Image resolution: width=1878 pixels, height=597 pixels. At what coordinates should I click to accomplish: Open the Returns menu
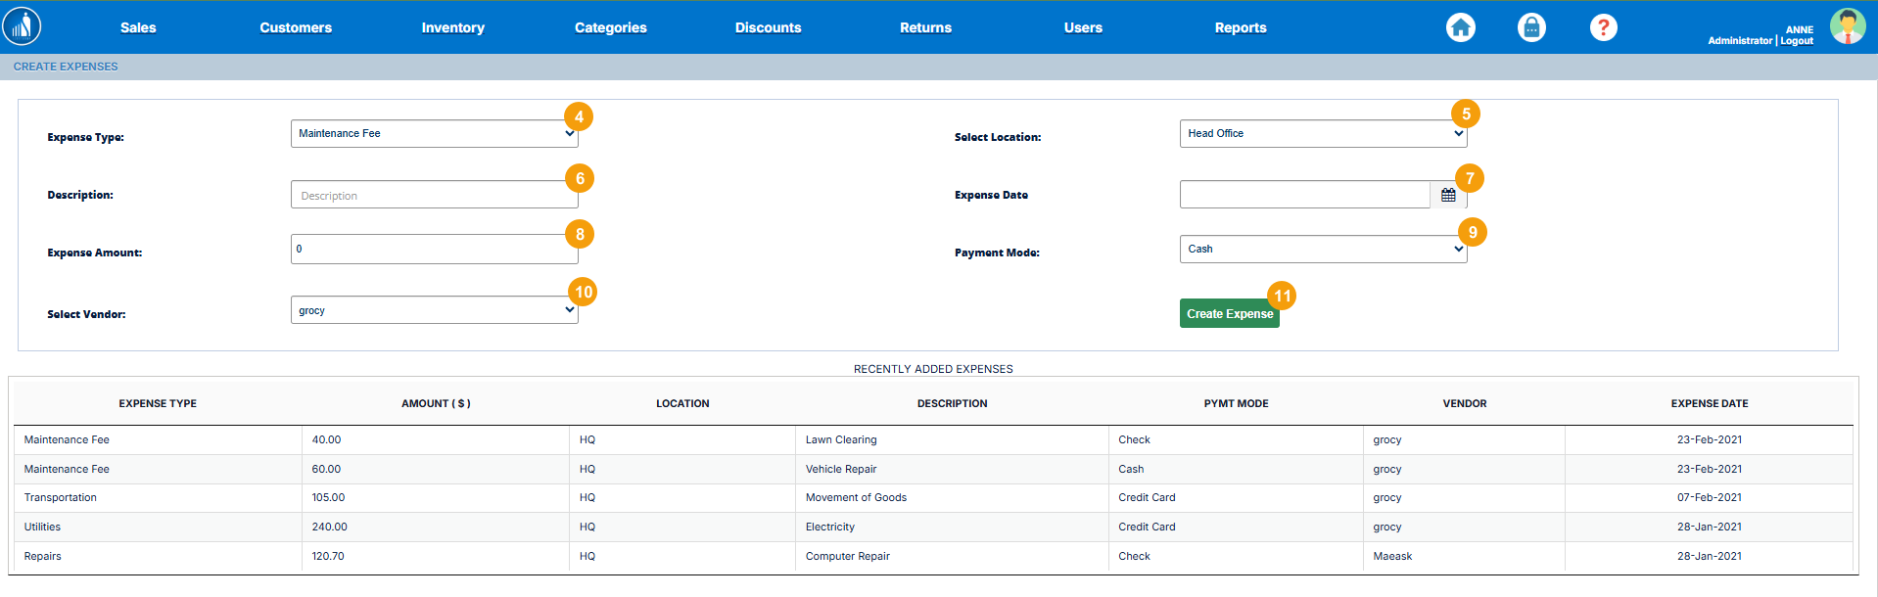point(925,27)
